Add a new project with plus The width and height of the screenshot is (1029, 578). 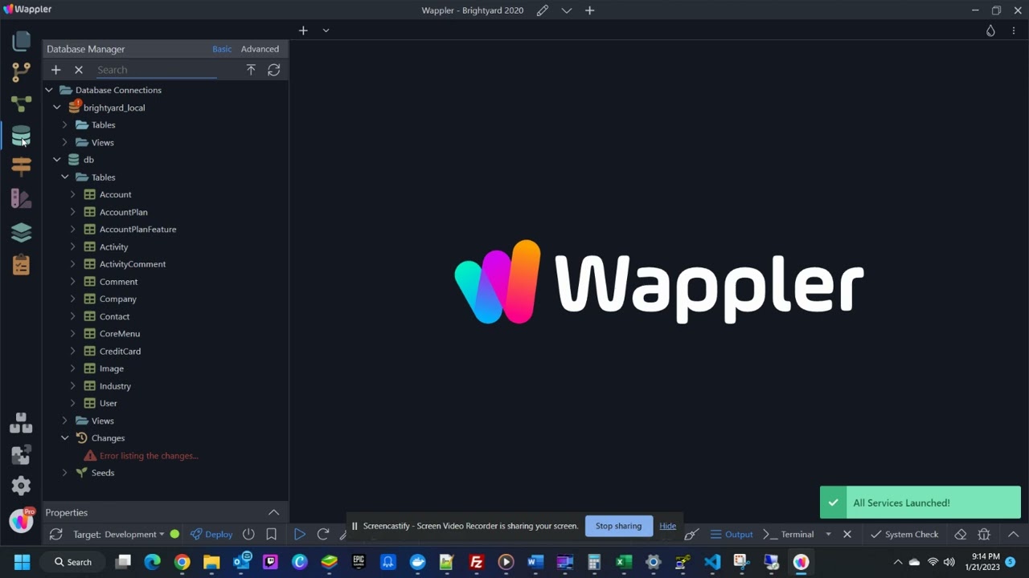click(590, 10)
